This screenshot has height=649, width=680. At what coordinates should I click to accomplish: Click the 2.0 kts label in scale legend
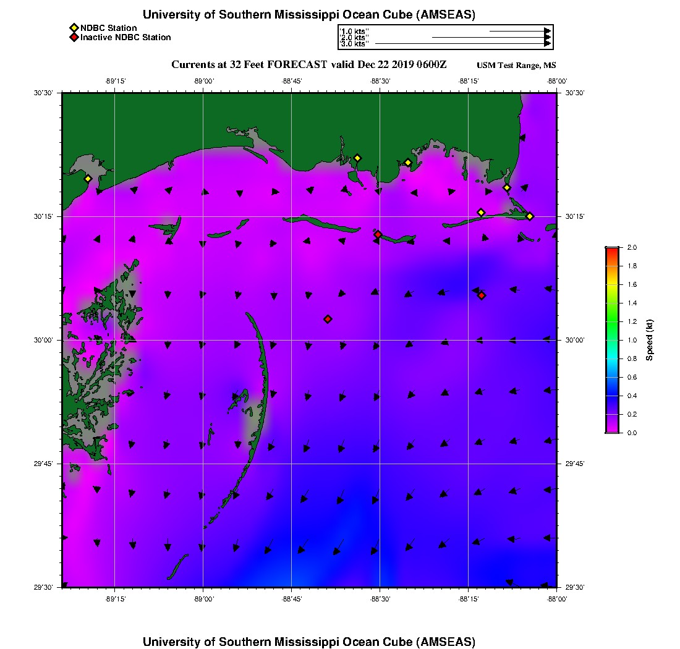click(x=354, y=38)
